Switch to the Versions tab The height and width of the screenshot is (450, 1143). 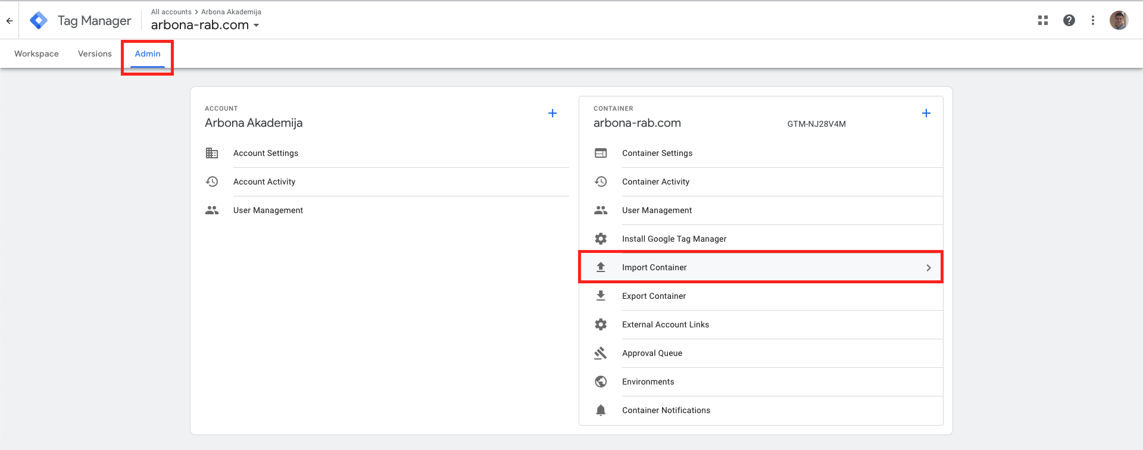[x=95, y=54]
